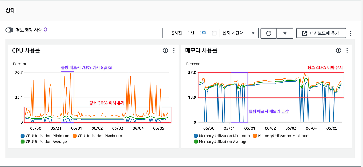Screen dimensions: 363x167
Task: Expand the 현지 시간대 timezone dropdown
Action: click(x=239, y=33)
